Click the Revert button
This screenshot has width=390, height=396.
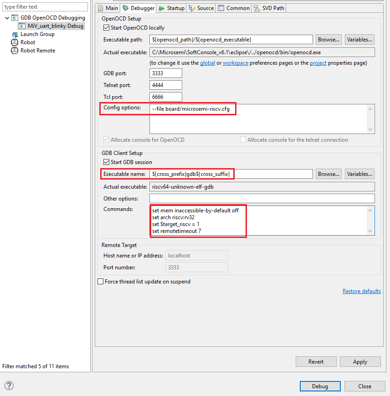316,362
